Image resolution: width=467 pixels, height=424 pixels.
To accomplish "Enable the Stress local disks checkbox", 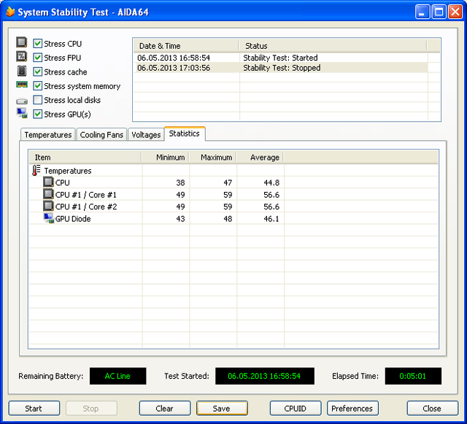I will 38,100.
